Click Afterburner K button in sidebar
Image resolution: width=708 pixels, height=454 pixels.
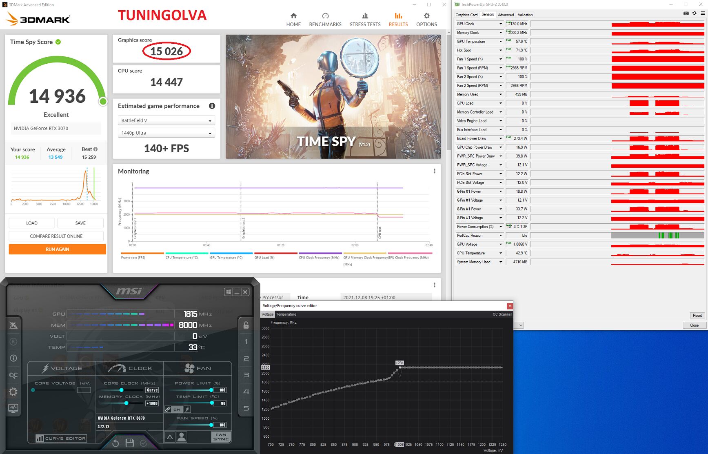click(x=13, y=342)
